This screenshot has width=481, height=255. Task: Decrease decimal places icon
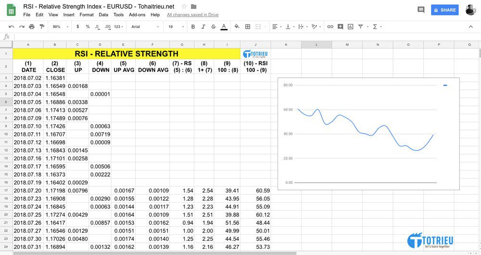(x=97, y=26)
